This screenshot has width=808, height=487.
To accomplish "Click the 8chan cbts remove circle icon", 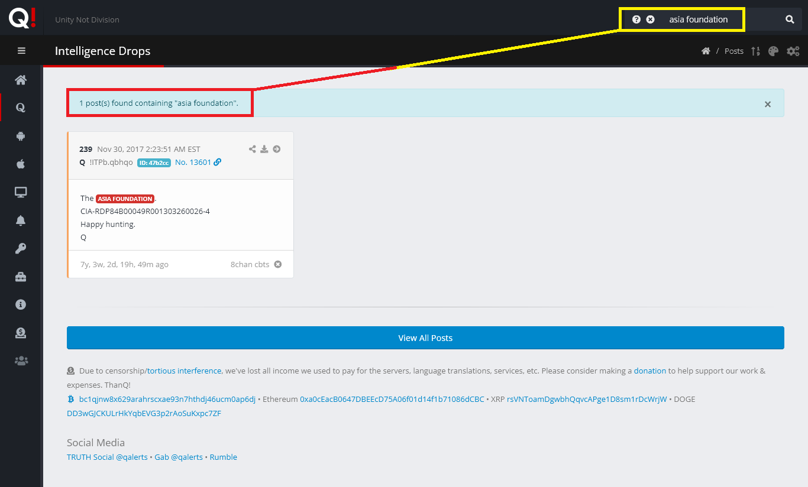I will click(x=278, y=264).
